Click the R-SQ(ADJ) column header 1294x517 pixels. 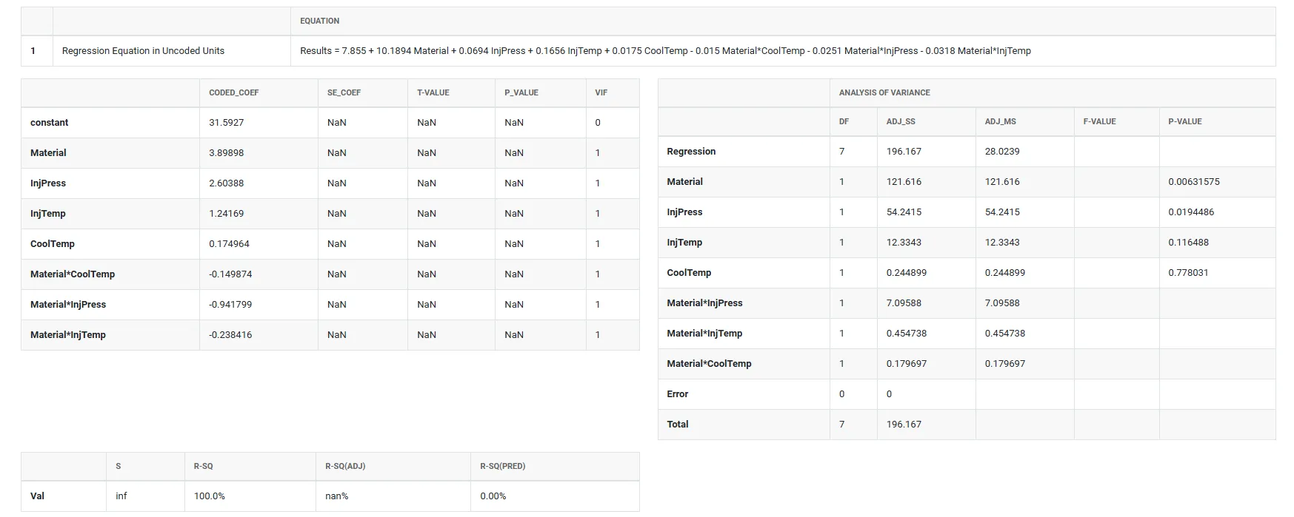(345, 466)
